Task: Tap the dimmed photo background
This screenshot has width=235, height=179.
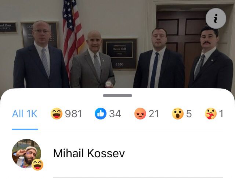Action: [117, 44]
